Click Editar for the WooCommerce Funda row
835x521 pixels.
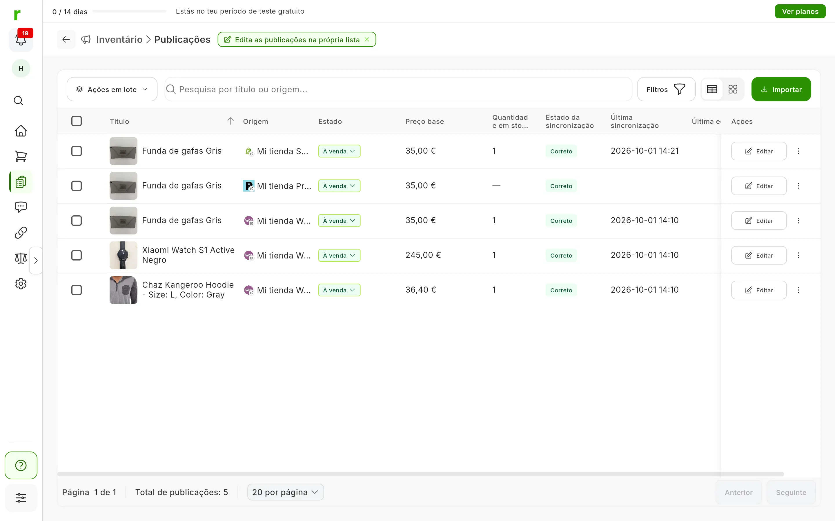(x=759, y=221)
